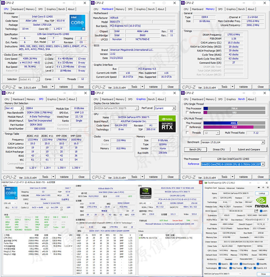This screenshot has width=270, height=277.
Task: Click the Bus Interface question mark in GPU-Z
Action: (268, 220)
